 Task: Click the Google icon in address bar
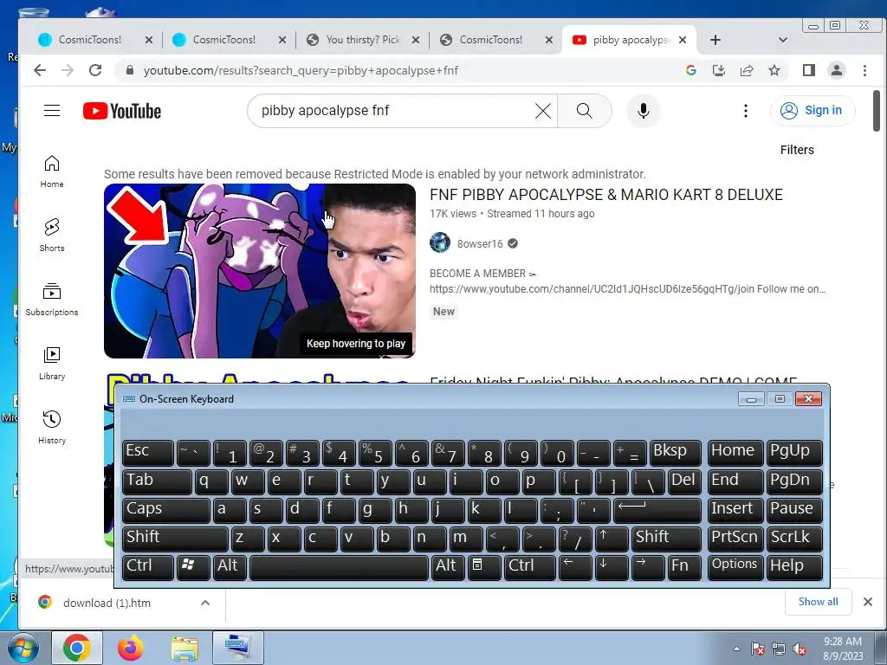pos(690,70)
